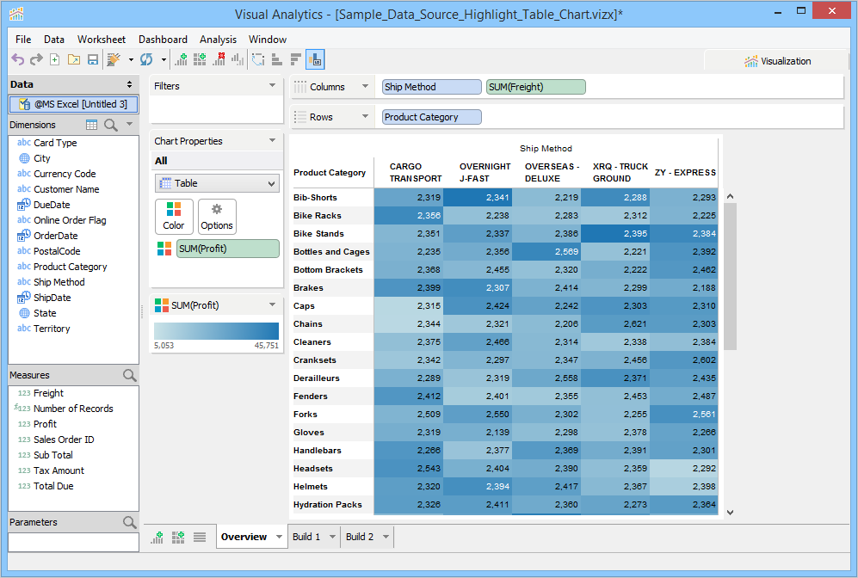
Task: Click the refresh data icon in toolbar
Action: tap(146, 59)
